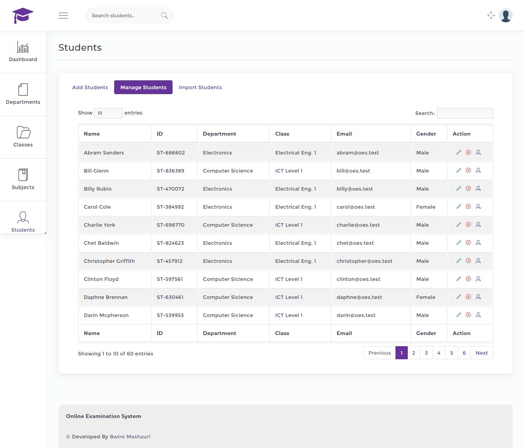
Task: View Carol Cole's profile icon
Action: point(478,207)
